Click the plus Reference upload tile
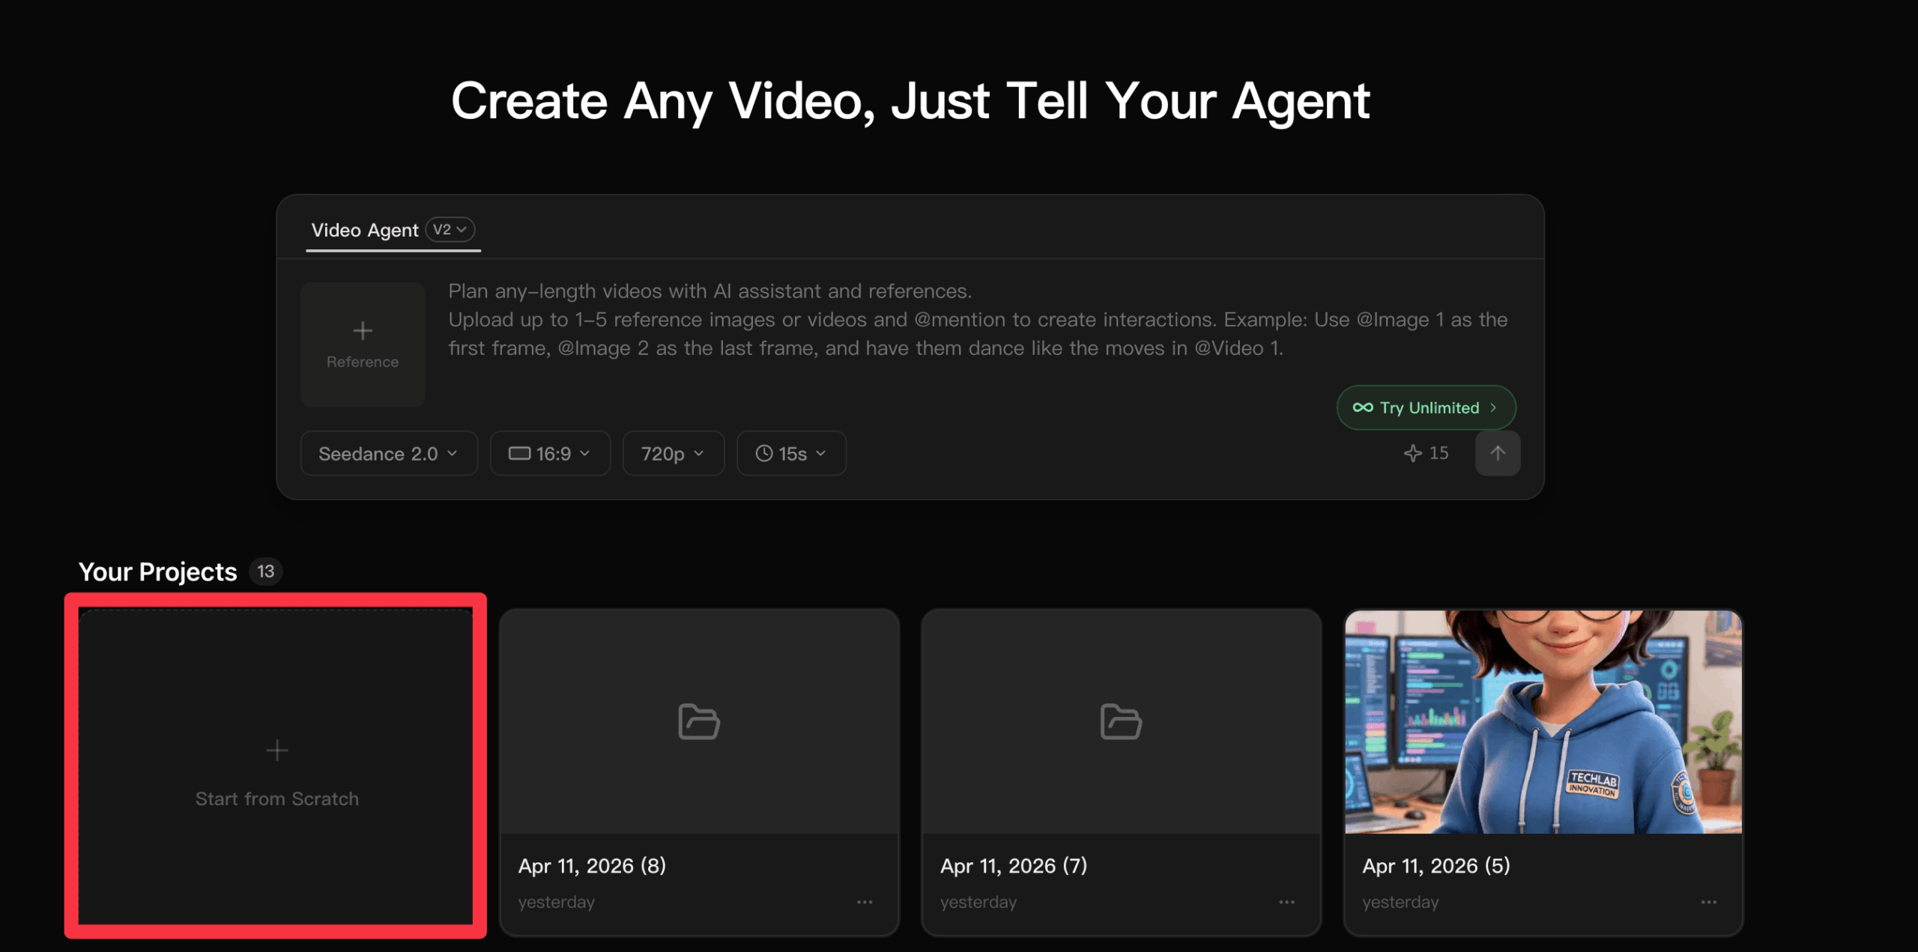1918x952 pixels. pyautogui.click(x=363, y=345)
